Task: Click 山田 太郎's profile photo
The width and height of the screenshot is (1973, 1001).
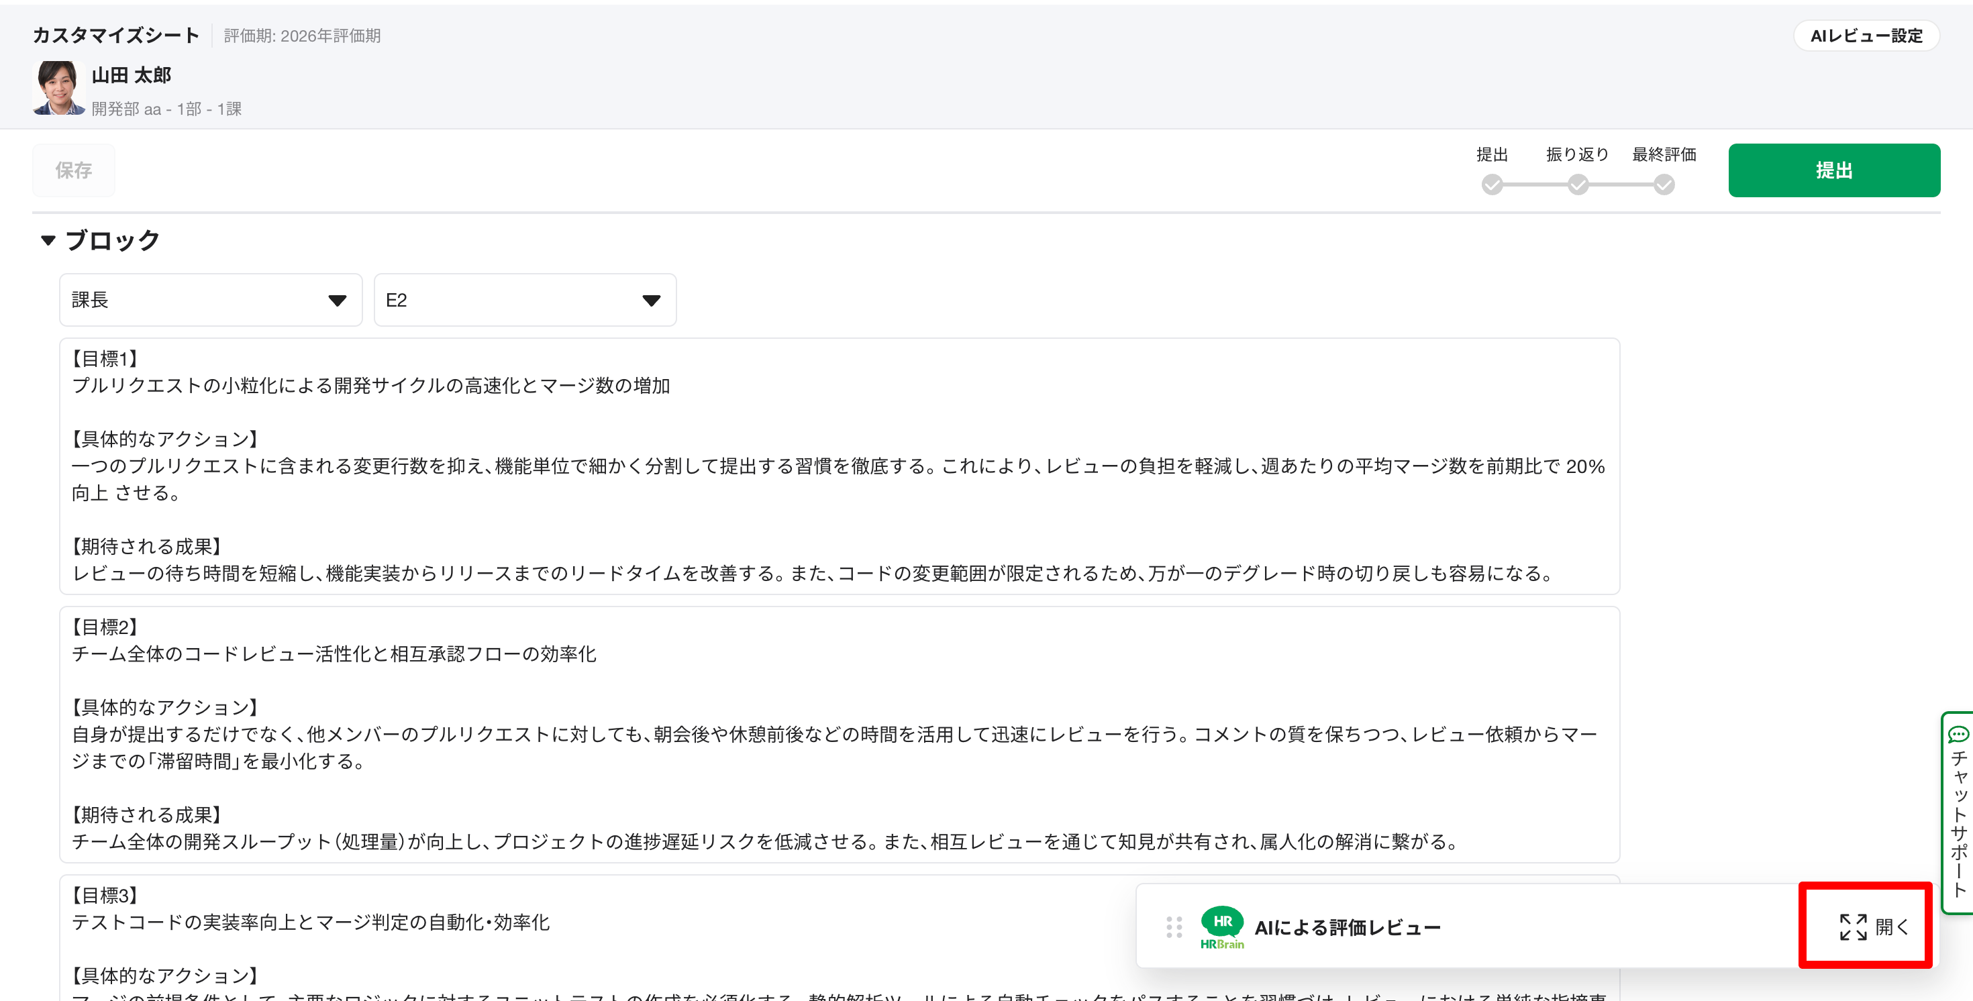Action: pos(58,89)
